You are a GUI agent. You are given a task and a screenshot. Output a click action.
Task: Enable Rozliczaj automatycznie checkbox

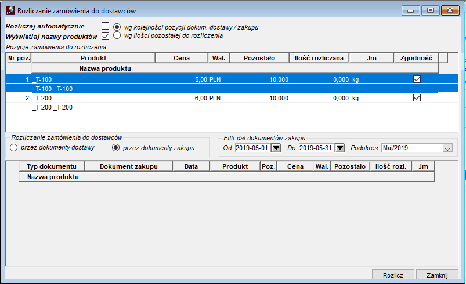click(x=105, y=26)
